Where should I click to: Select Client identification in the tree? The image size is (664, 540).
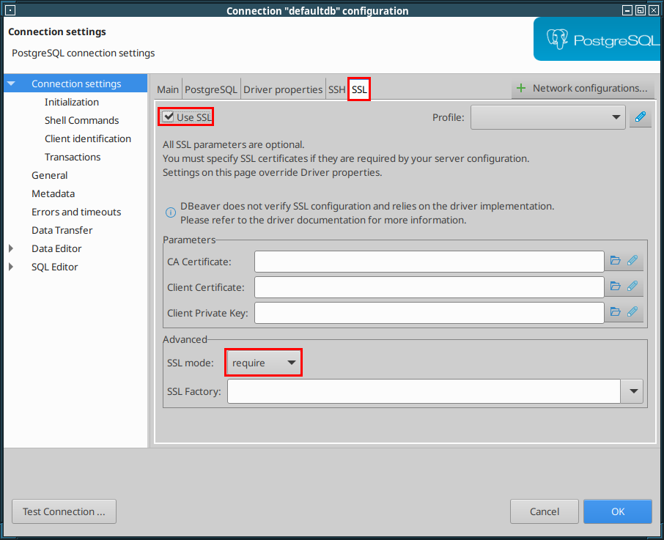(x=88, y=138)
